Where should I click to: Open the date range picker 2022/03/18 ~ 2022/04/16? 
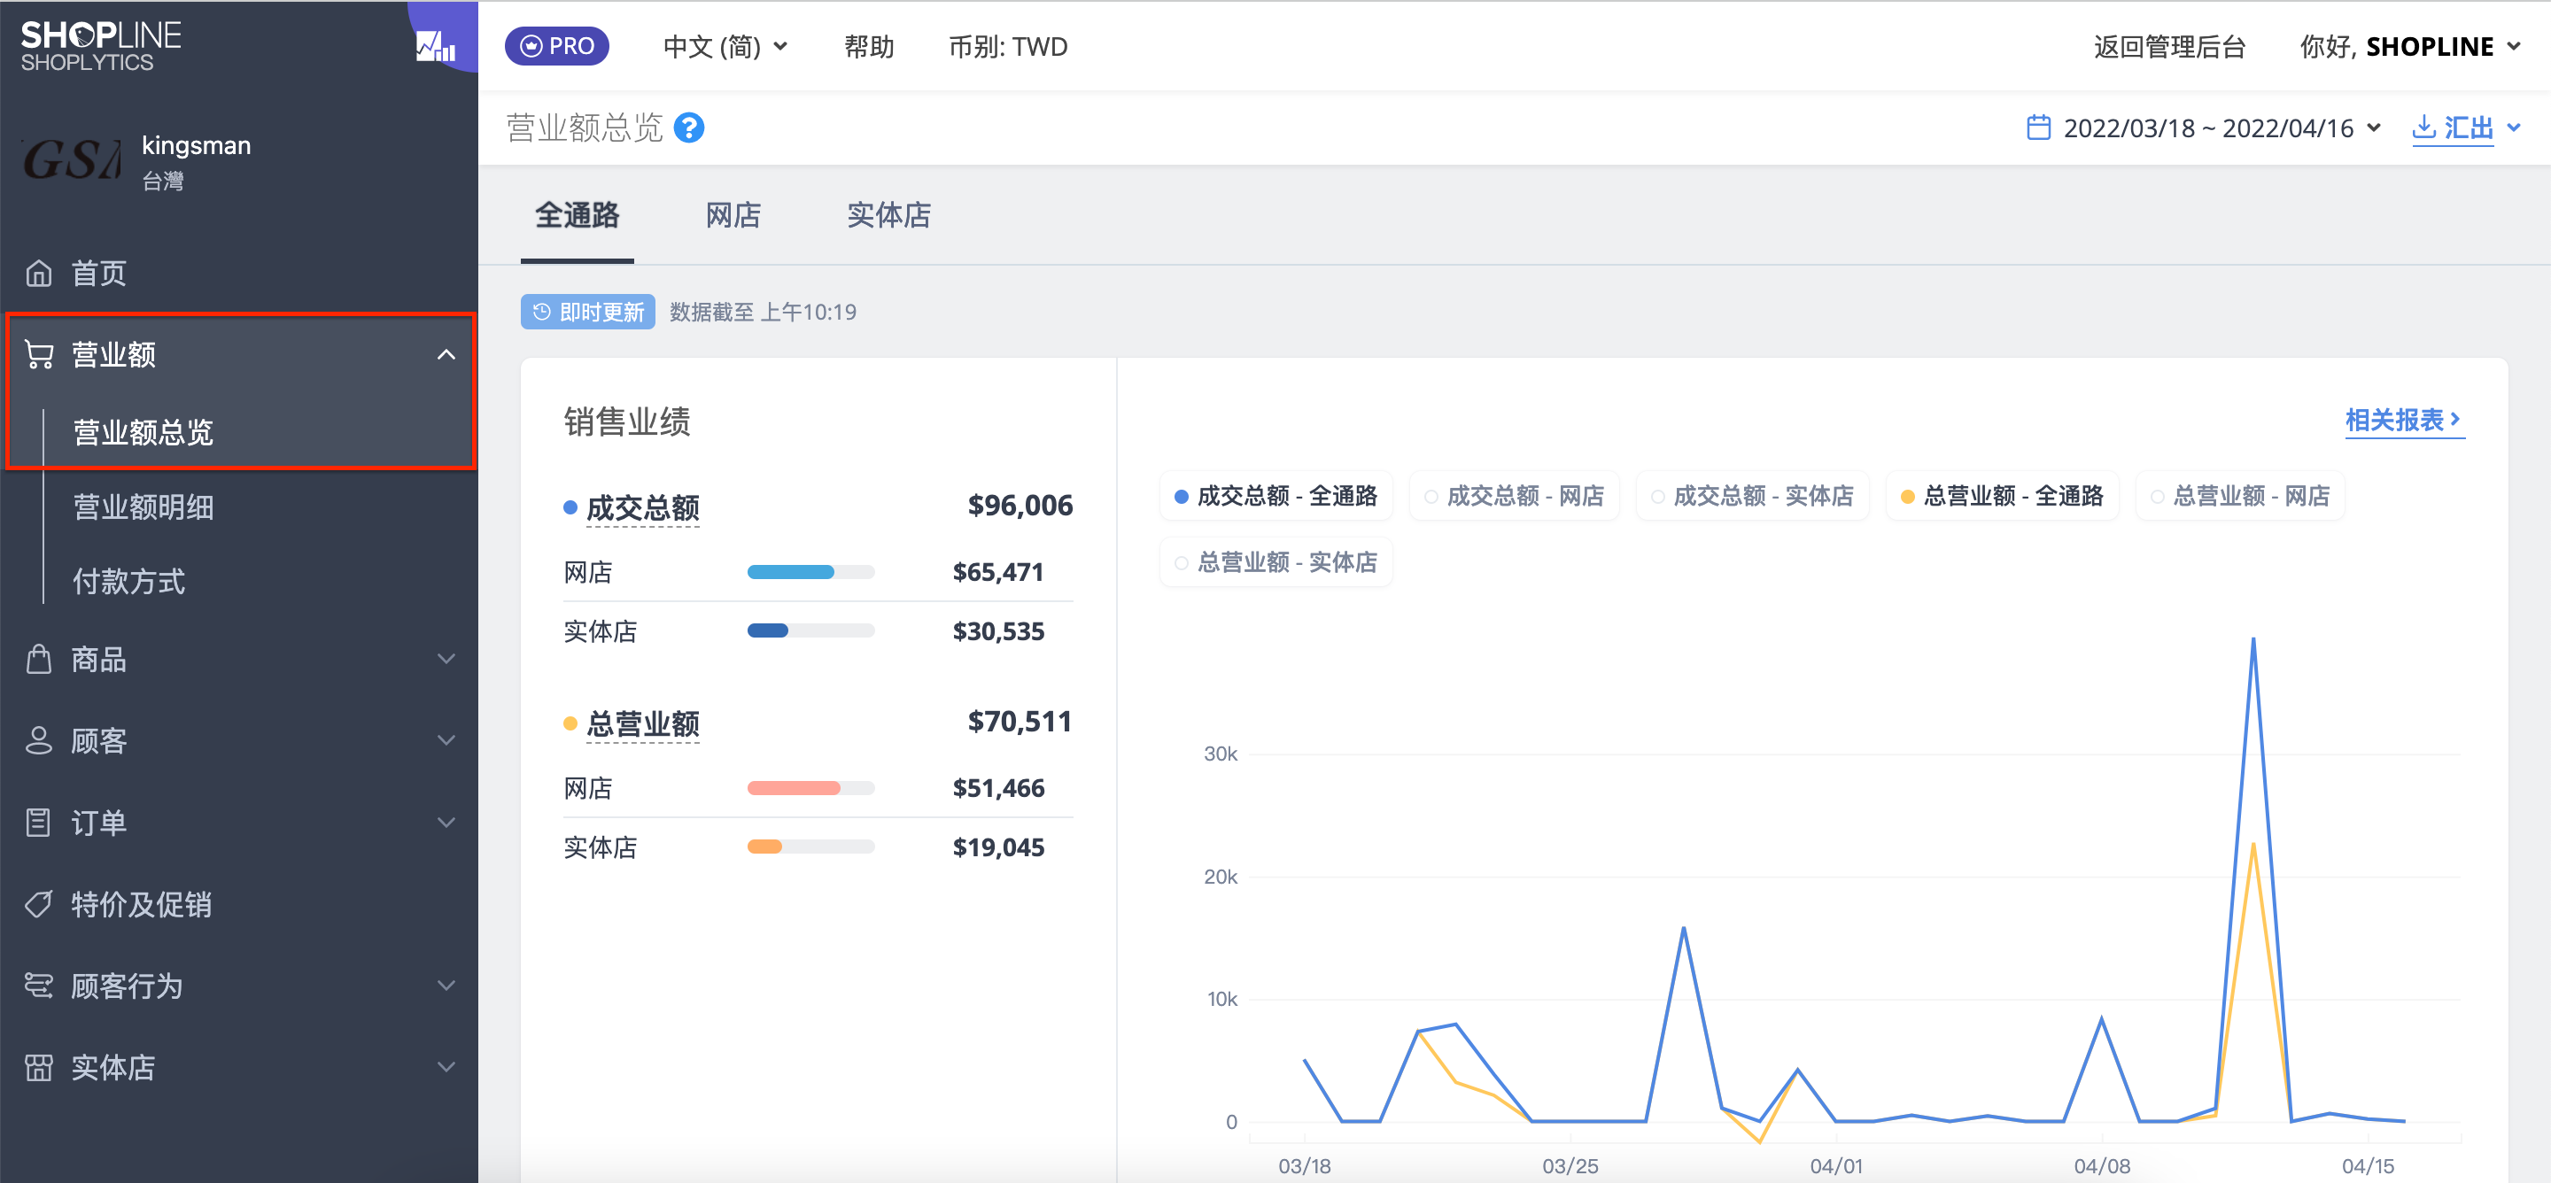coord(2204,128)
